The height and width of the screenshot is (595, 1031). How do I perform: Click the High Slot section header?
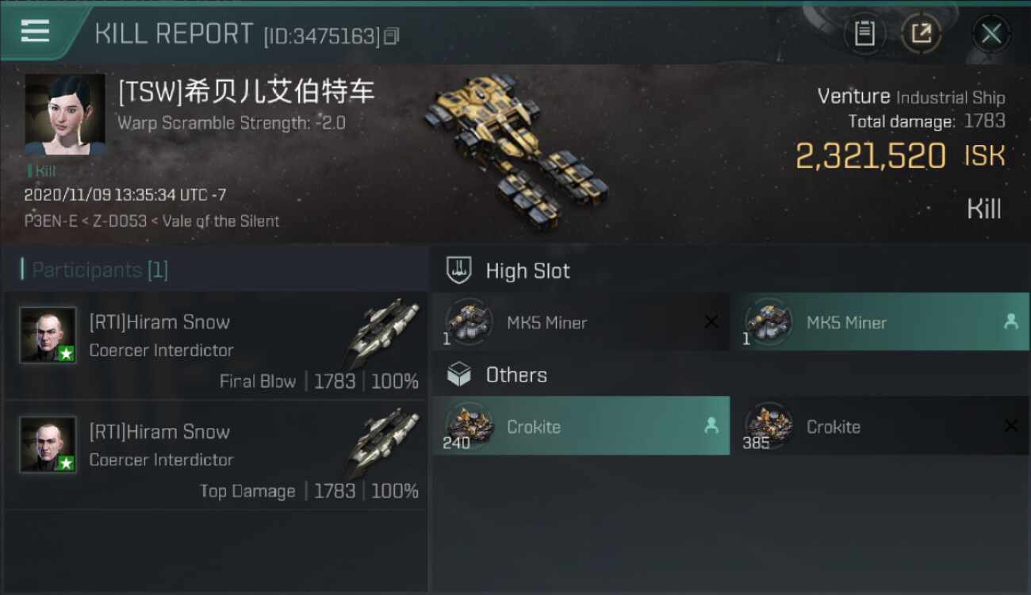527,271
